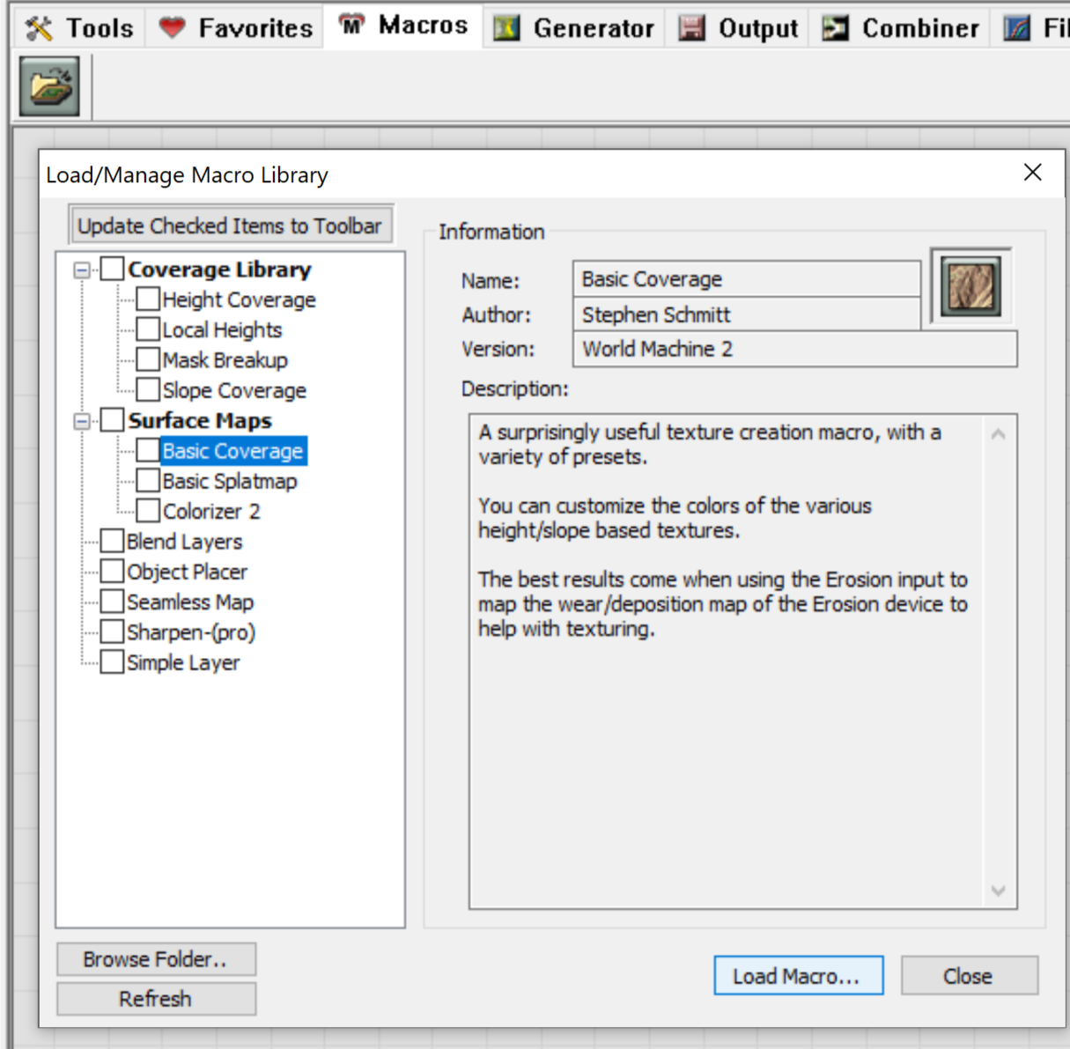Screen dimensions: 1070x1049
Task: Collapse the Coverage Library tree node
Action: [x=82, y=270]
